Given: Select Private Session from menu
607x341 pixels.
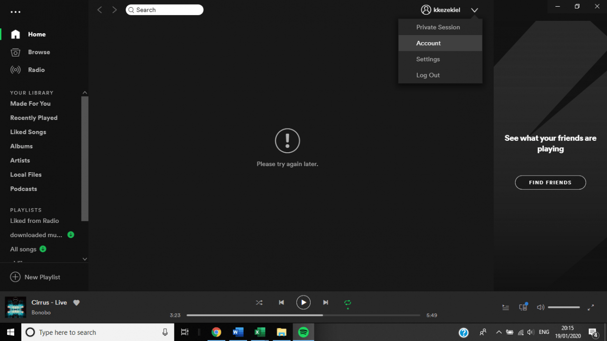Looking at the screenshot, I should coord(440,27).
